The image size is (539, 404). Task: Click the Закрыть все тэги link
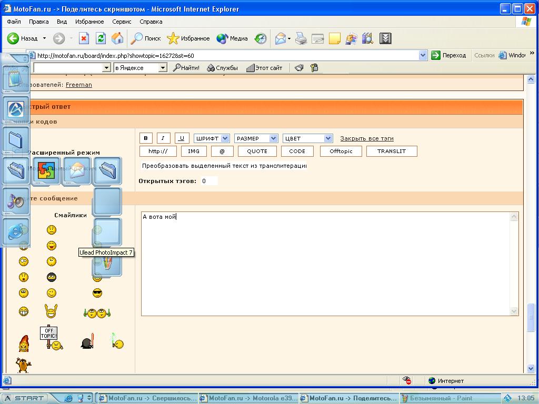[x=367, y=138]
